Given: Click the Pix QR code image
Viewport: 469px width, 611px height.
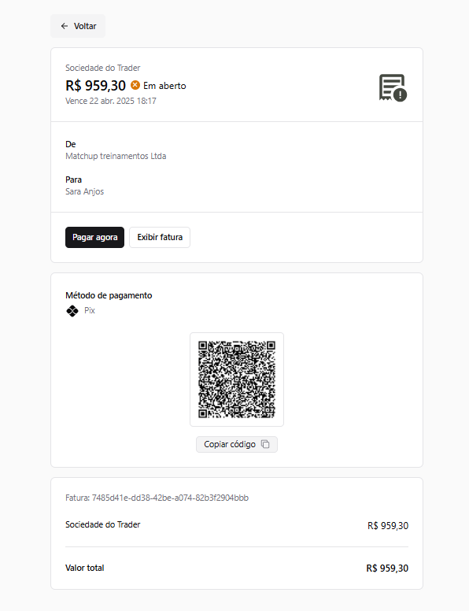Looking at the screenshot, I should (x=237, y=380).
